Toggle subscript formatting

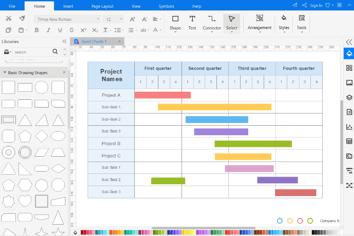pyautogui.click(x=95, y=30)
